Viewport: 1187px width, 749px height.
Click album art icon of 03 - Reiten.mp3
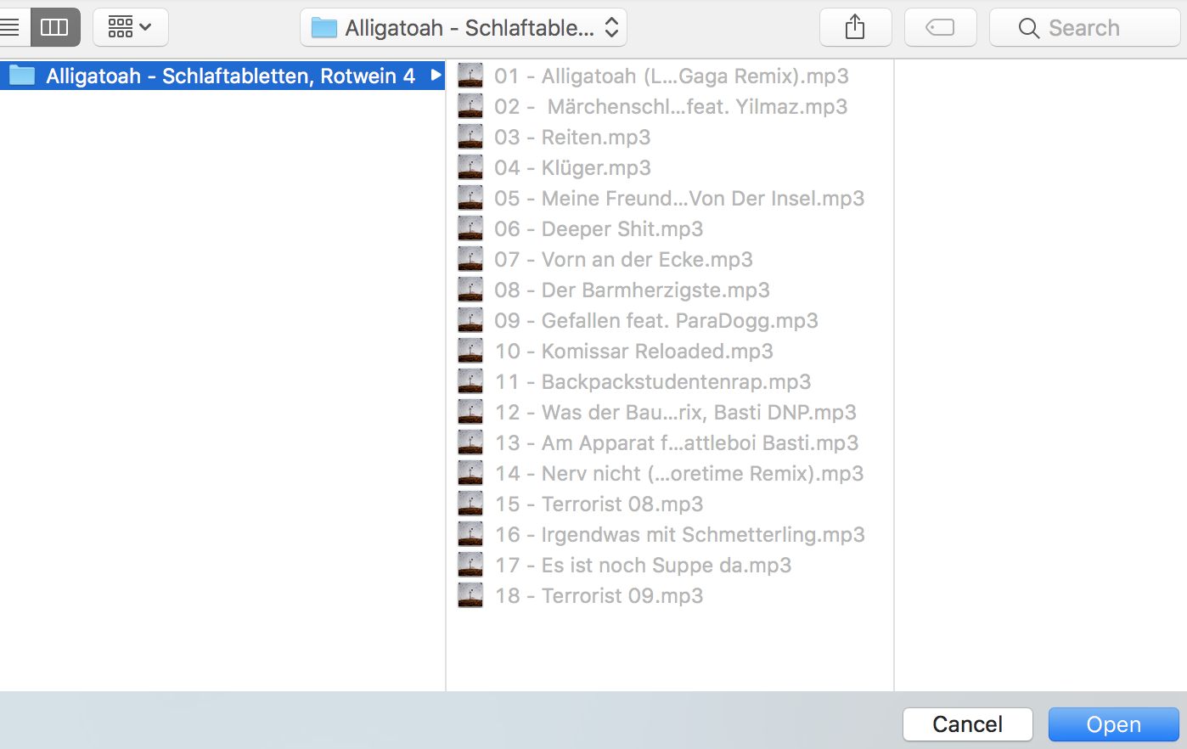pos(470,137)
